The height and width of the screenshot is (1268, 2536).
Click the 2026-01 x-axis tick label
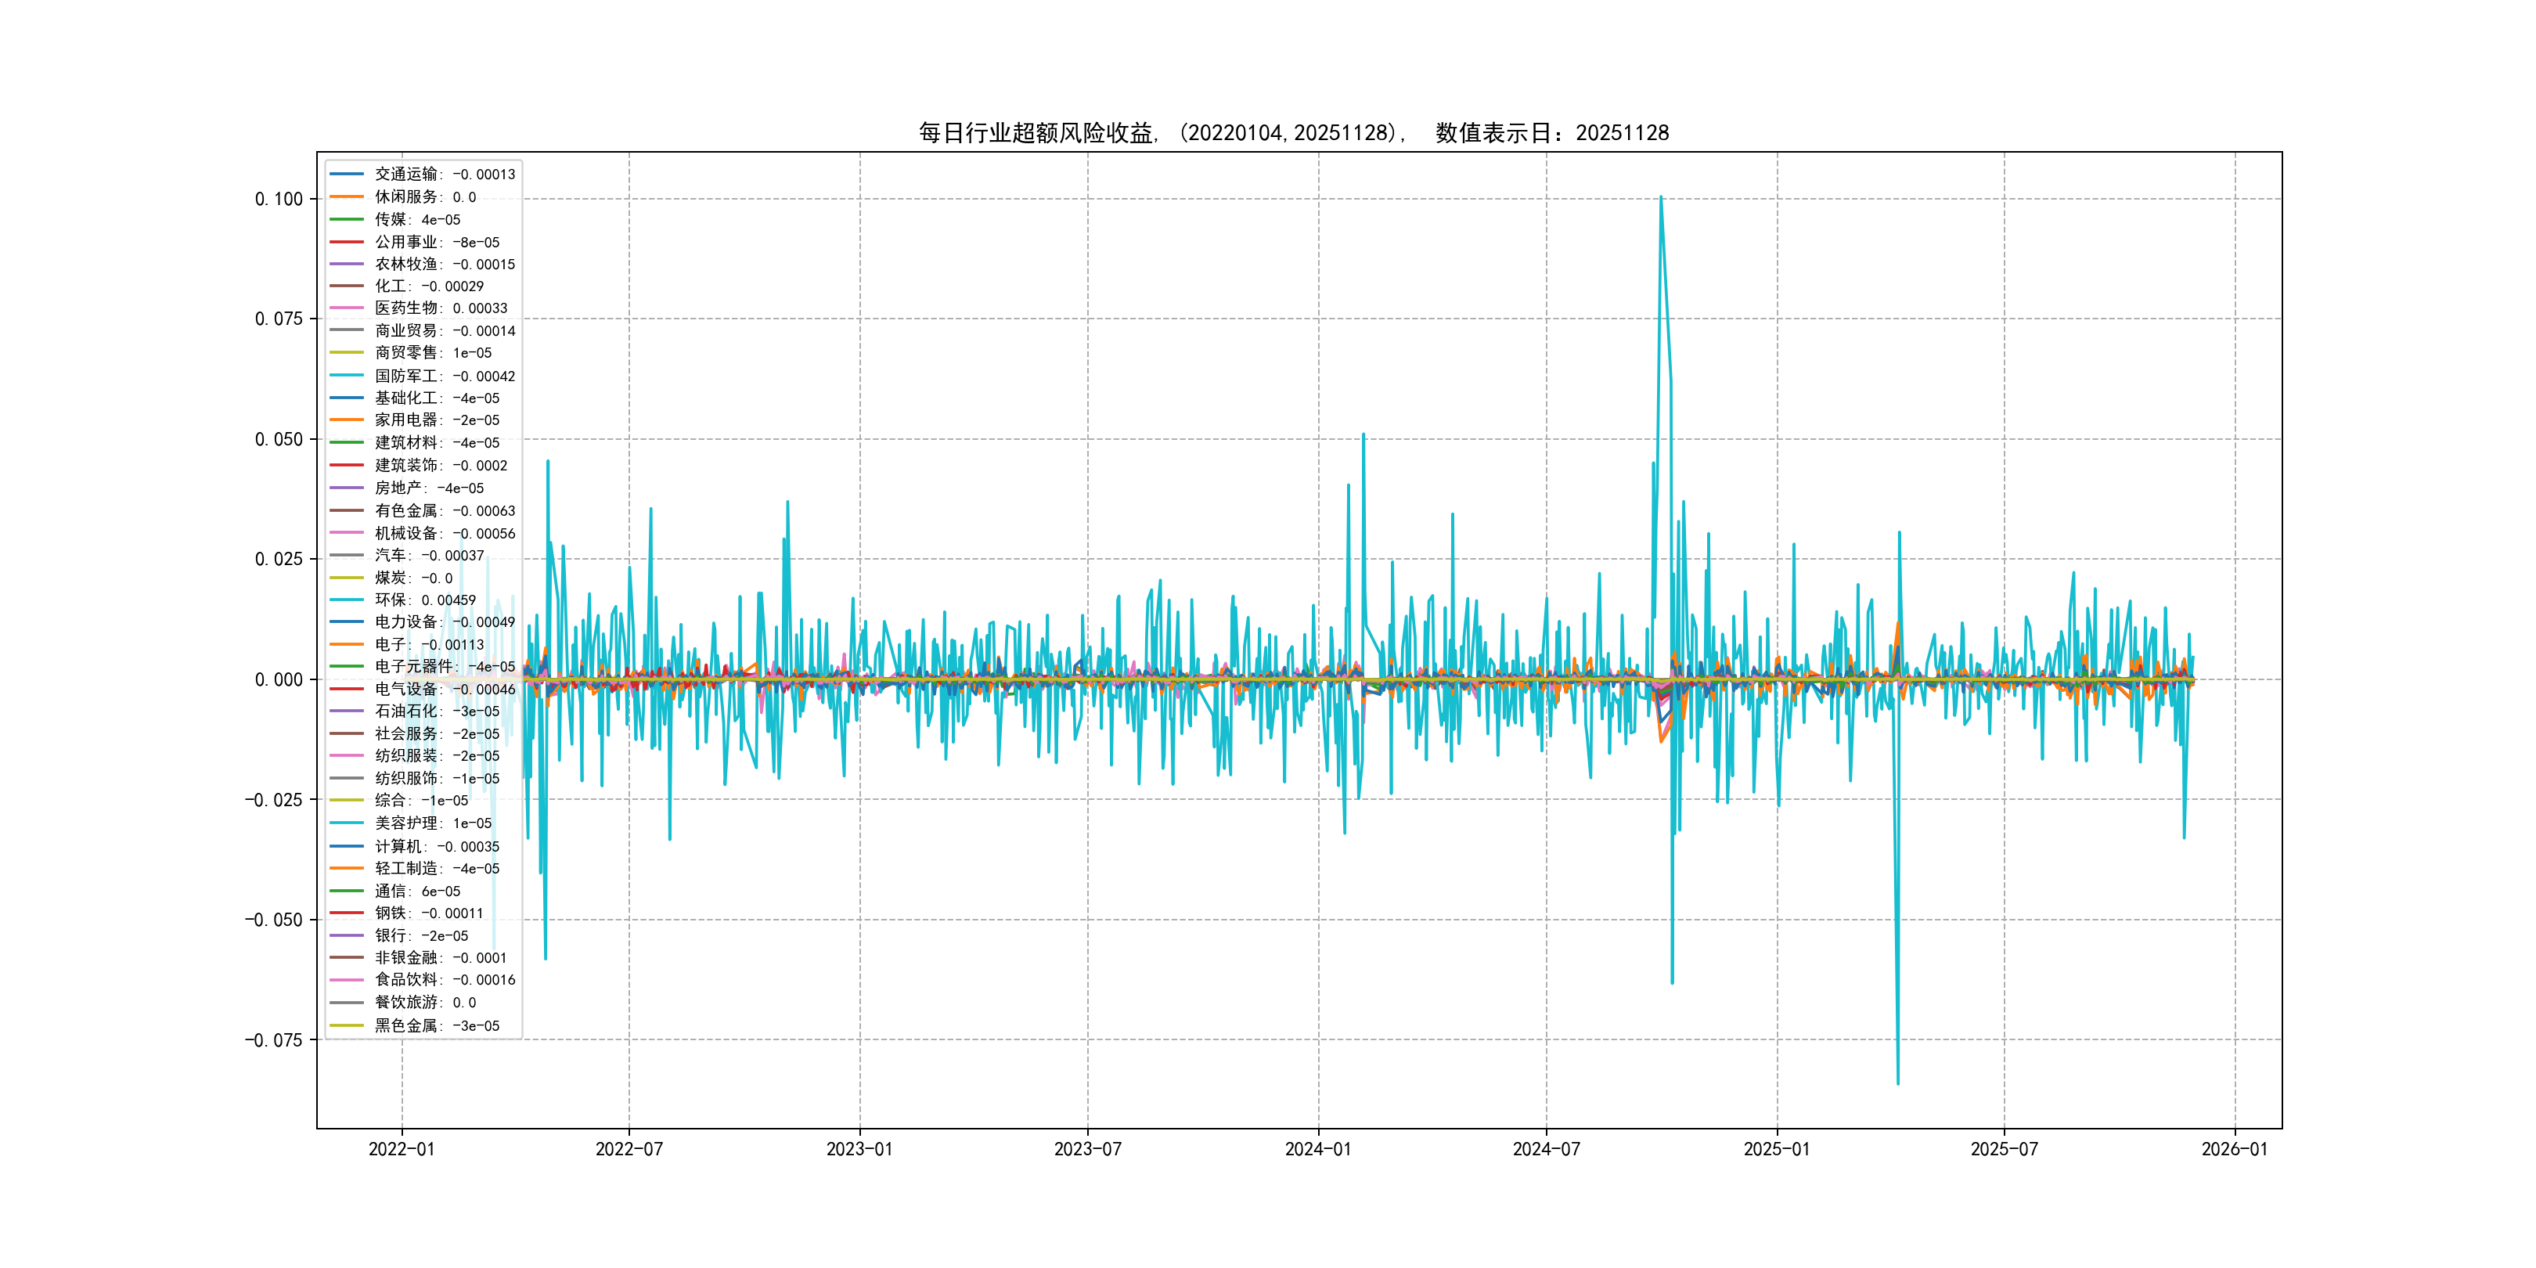(x=2234, y=1149)
